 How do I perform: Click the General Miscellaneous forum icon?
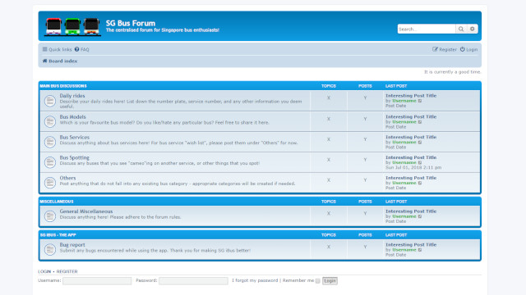(50, 216)
